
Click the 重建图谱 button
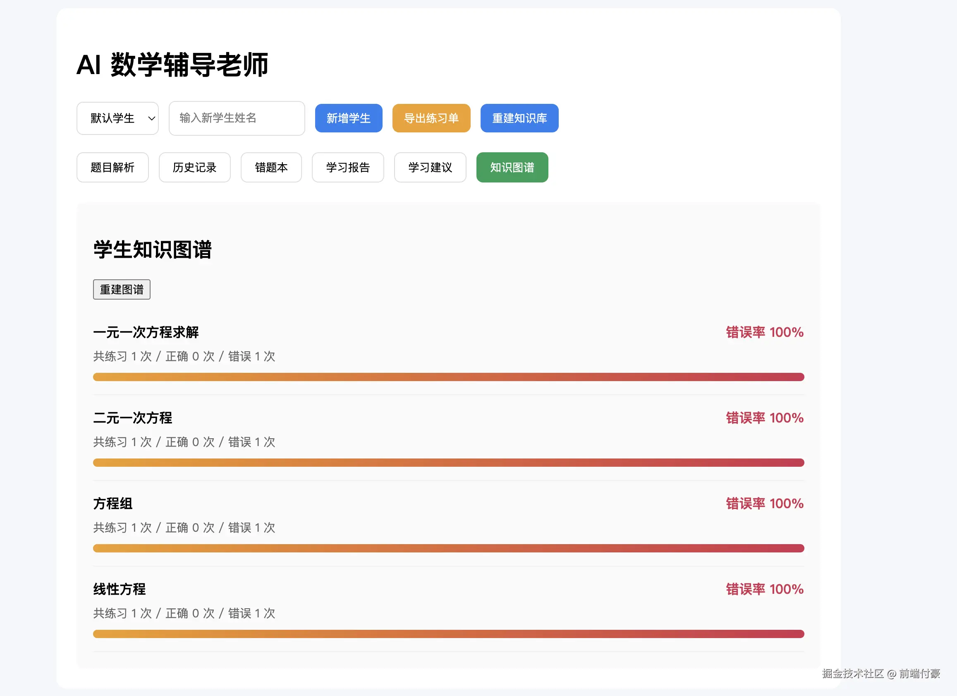click(122, 290)
